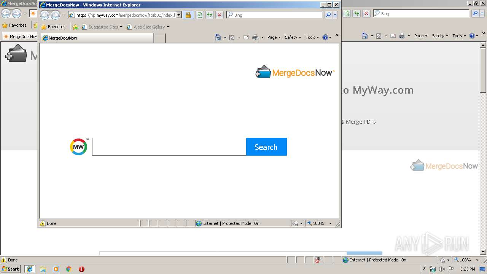487x274 pixels.
Task: Click the blue Search button
Action: tap(266, 147)
